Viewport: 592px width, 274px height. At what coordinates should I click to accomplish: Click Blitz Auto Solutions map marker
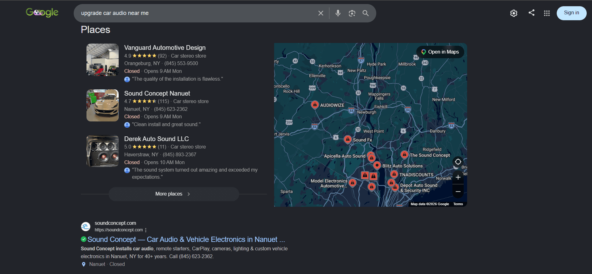377,165
